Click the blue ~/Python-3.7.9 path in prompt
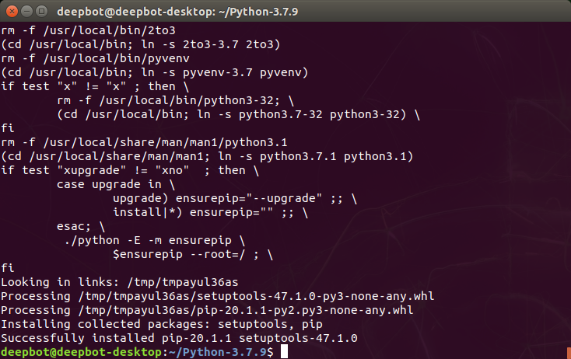 (x=217, y=352)
